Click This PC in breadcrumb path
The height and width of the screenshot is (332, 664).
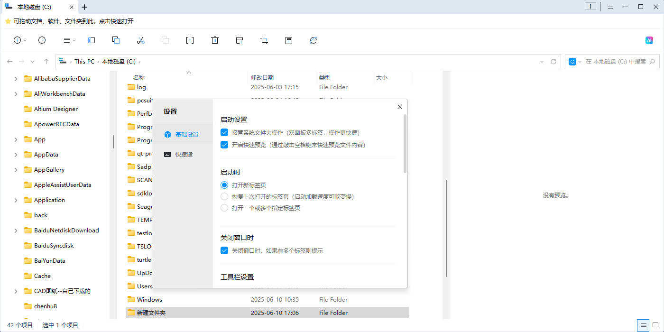point(84,62)
